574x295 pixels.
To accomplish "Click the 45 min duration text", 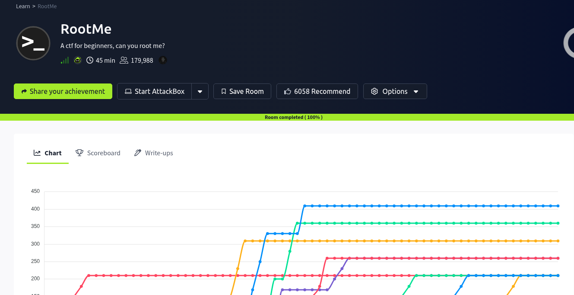I will point(105,61).
